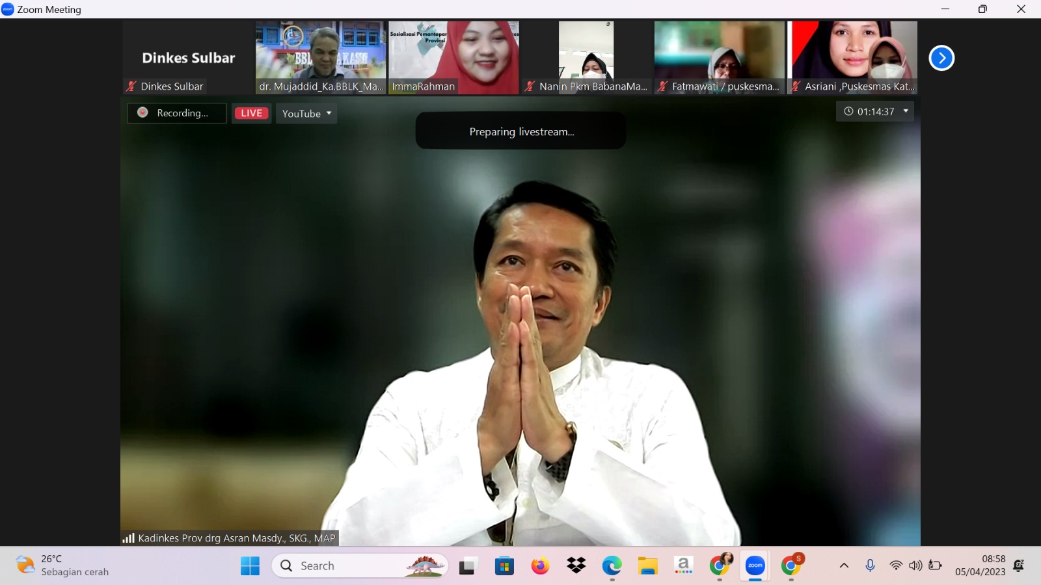Click the signal strength bars icon

point(128,538)
